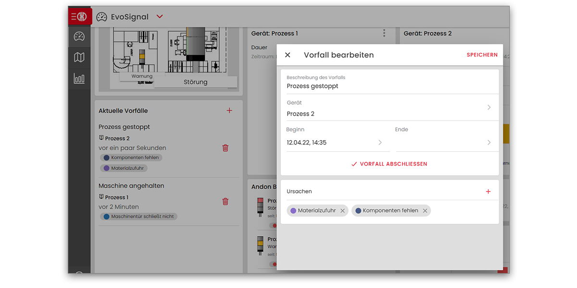Click VORFALL ABSCHLIESSEN button
The height and width of the screenshot is (288, 577).
(389, 164)
